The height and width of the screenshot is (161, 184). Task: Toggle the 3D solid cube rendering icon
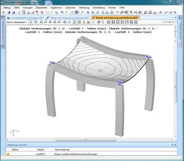click(x=99, y=22)
